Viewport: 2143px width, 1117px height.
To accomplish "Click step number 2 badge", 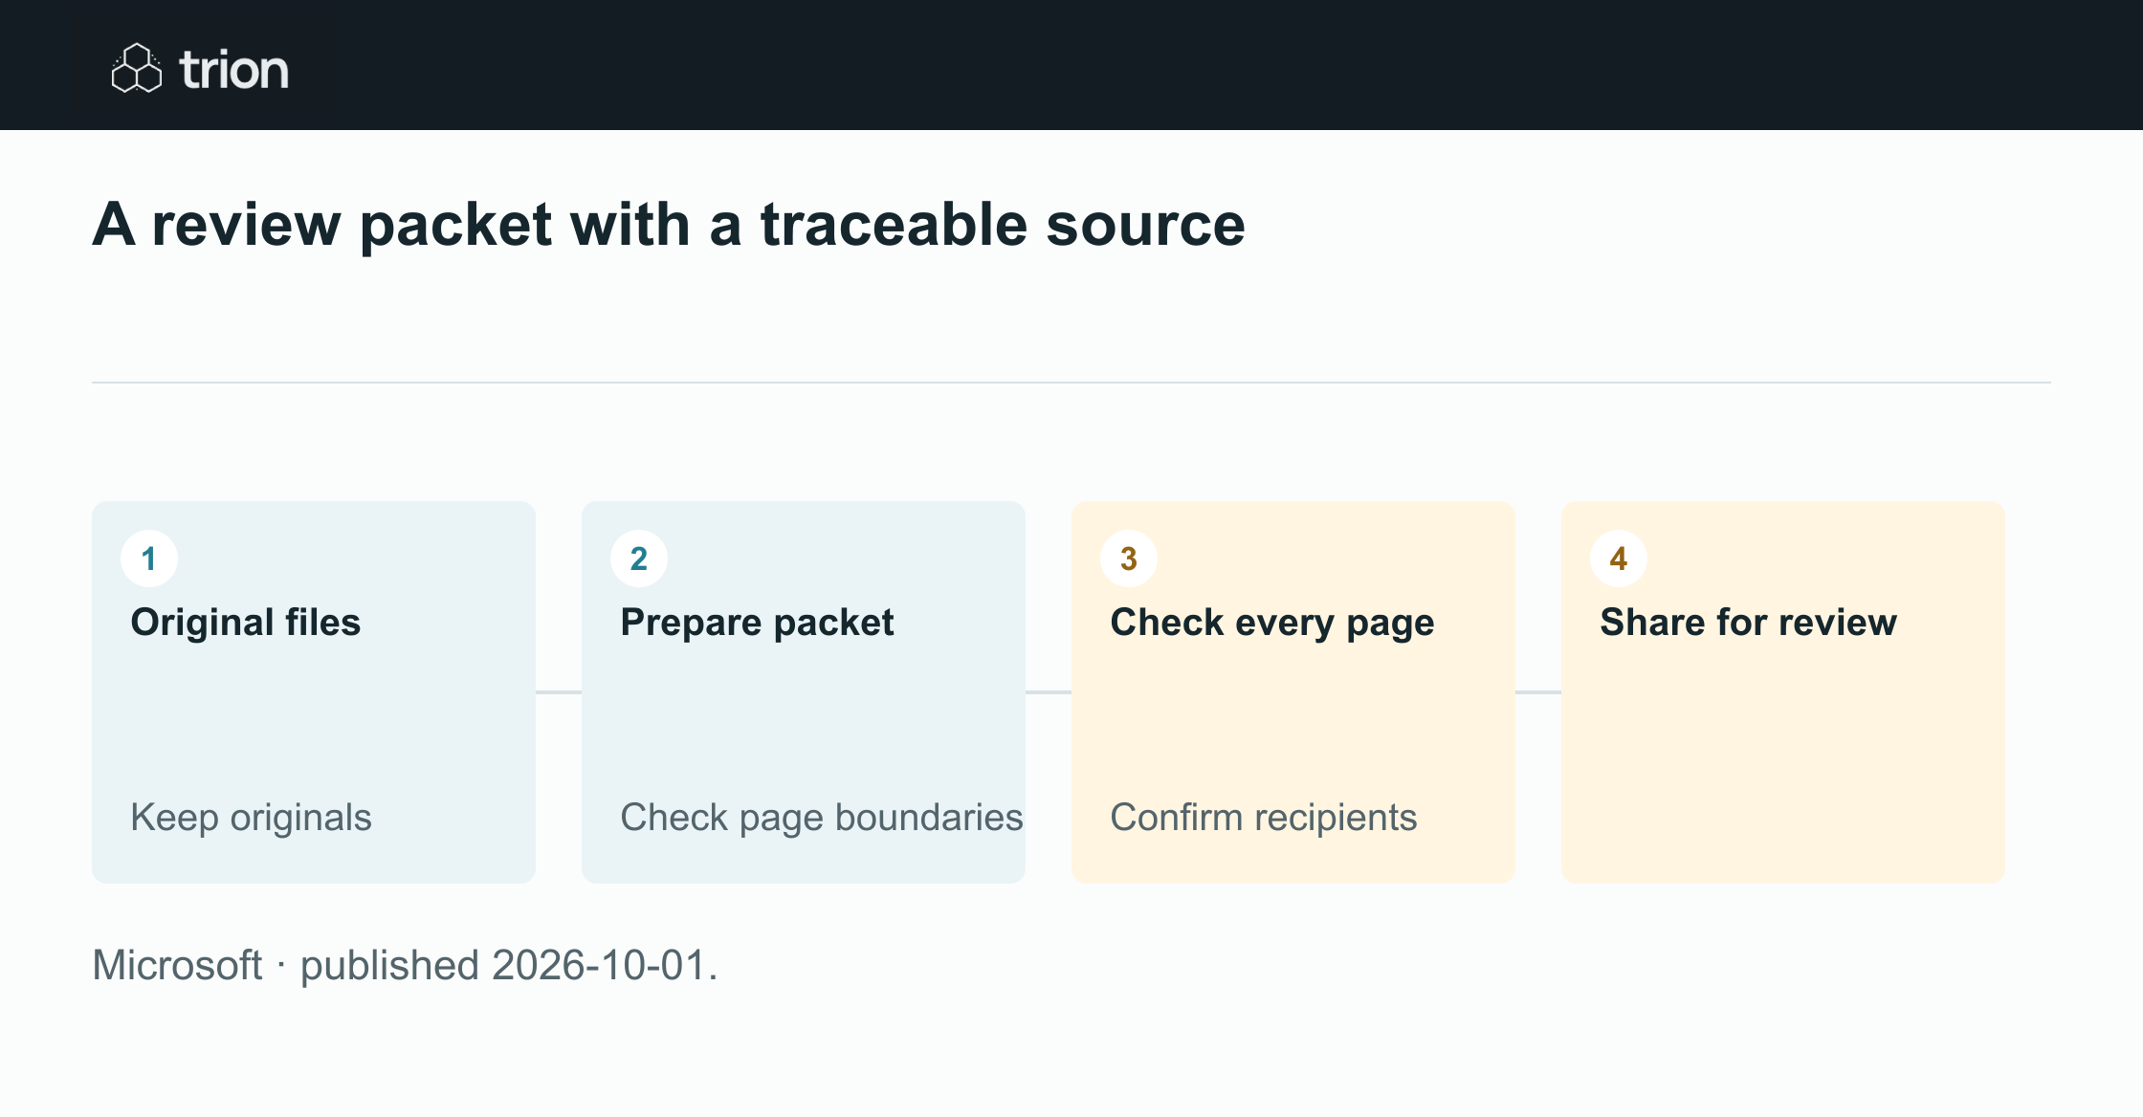I will 639,558.
